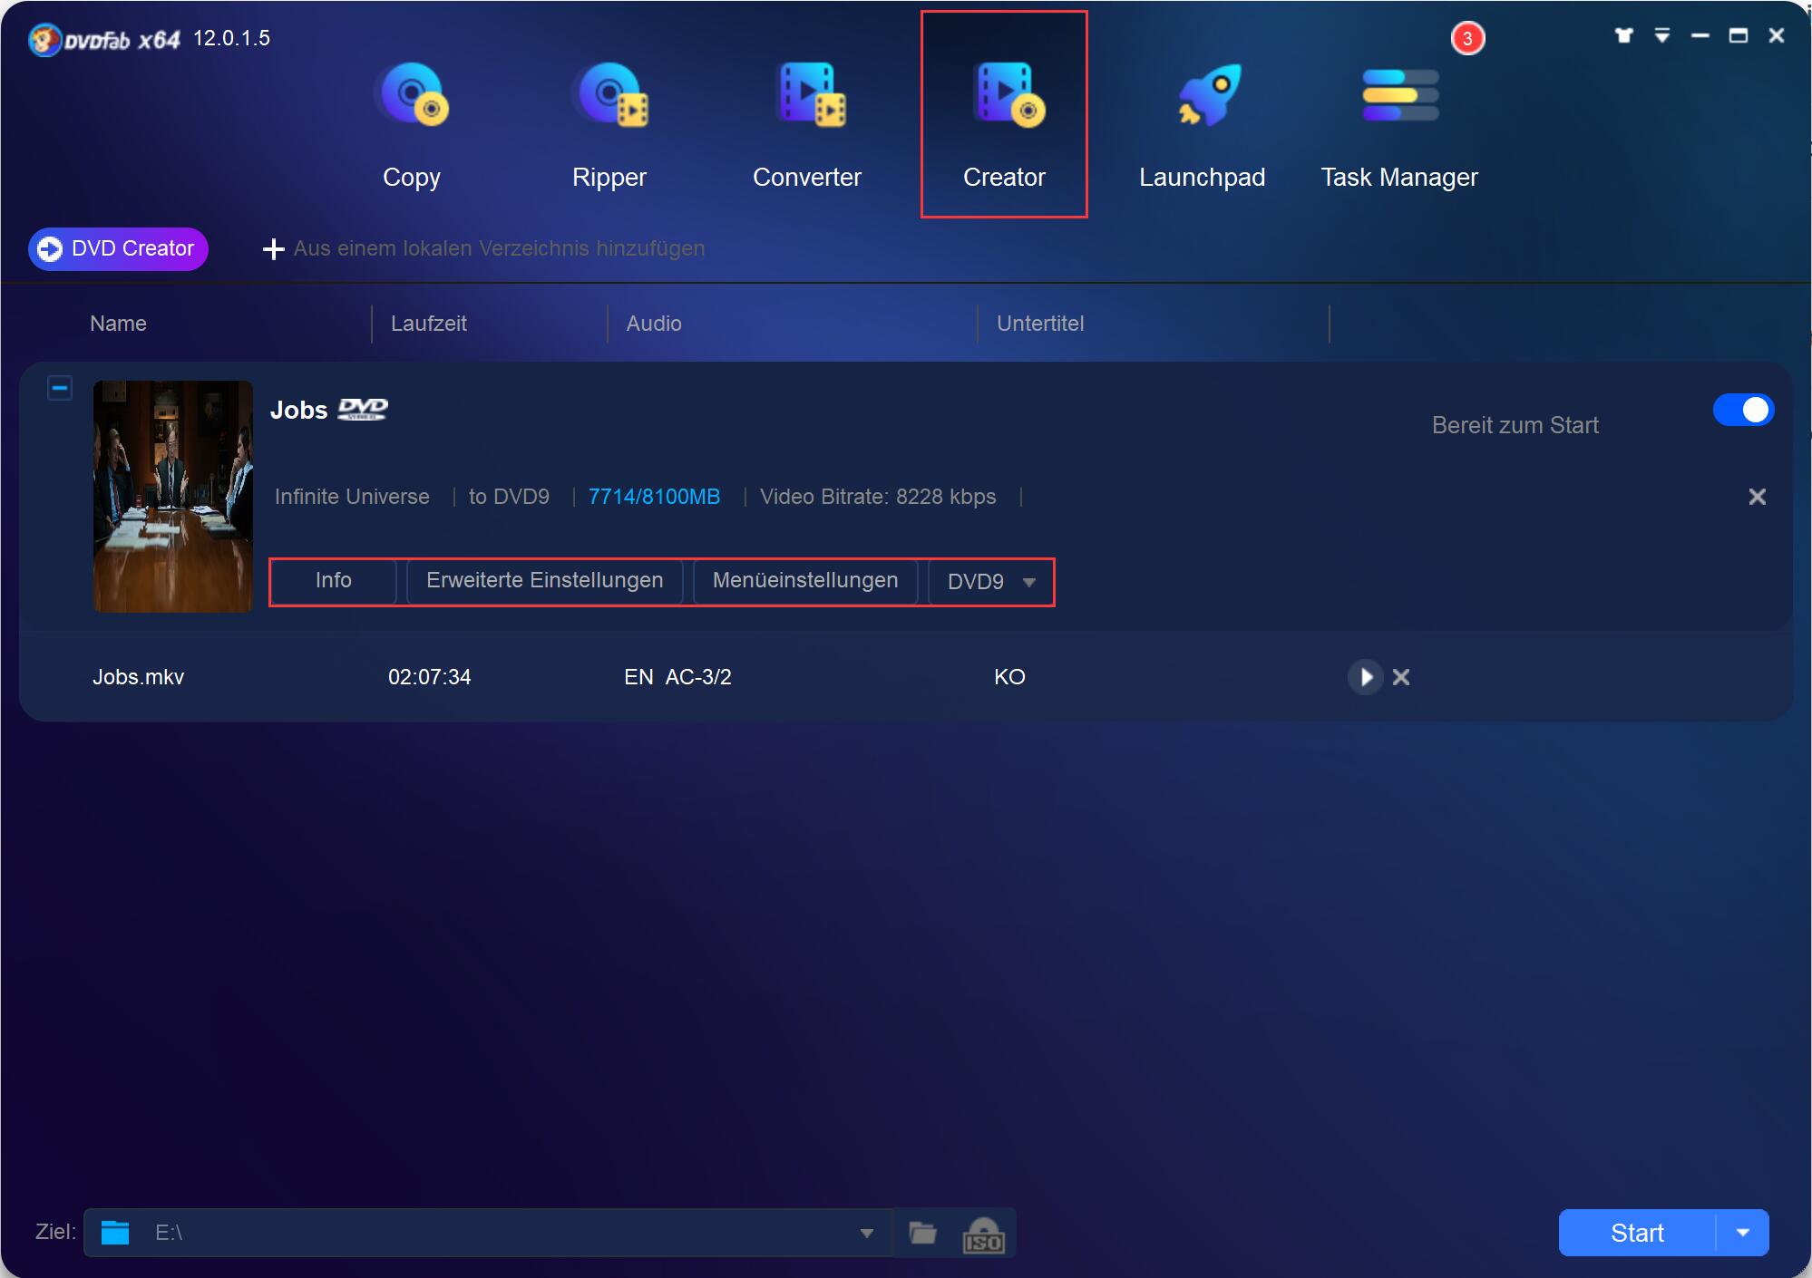Click 'Bereit zum Start' status text
1812x1278 pixels.
pos(1515,425)
